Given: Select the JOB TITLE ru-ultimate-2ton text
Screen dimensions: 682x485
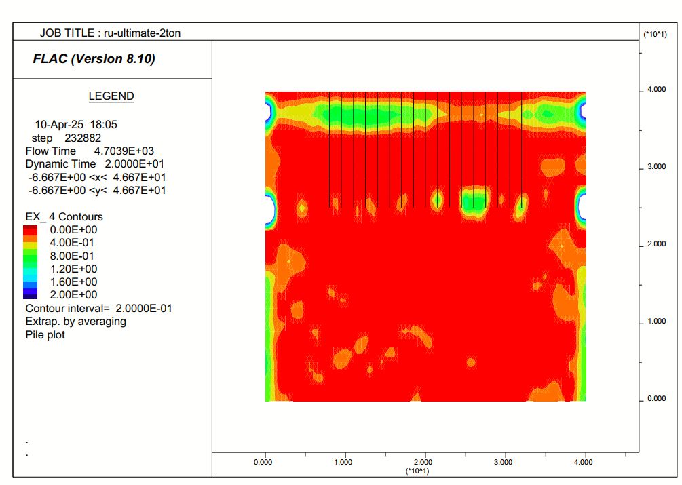Looking at the screenshot, I should click(110, 33).
